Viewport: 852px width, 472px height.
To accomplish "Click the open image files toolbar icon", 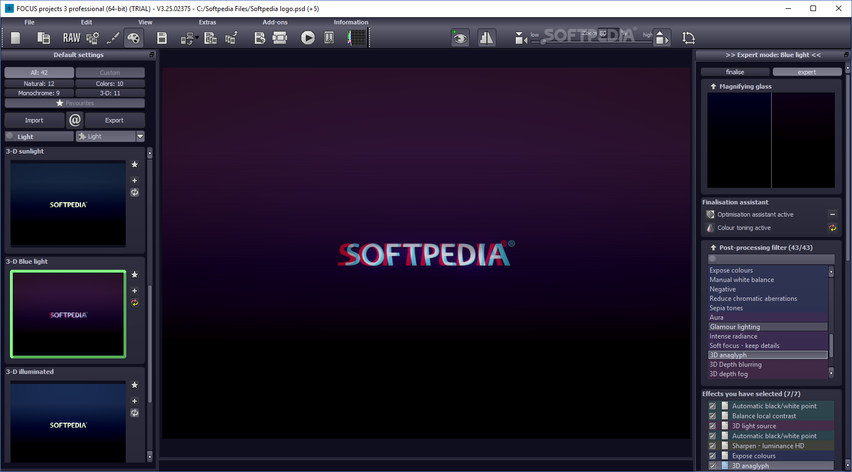I will [x=43, y=38].
